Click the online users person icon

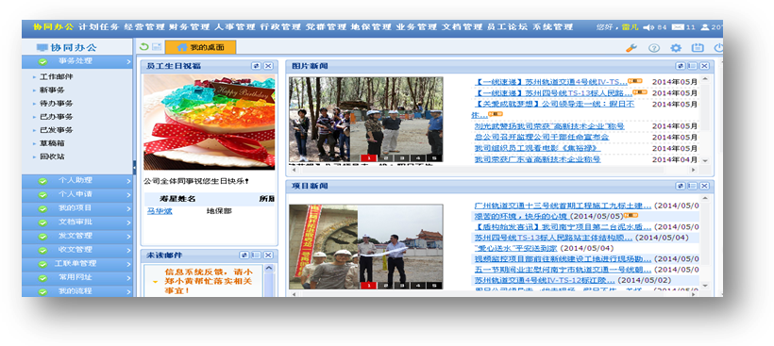(705, 27)
